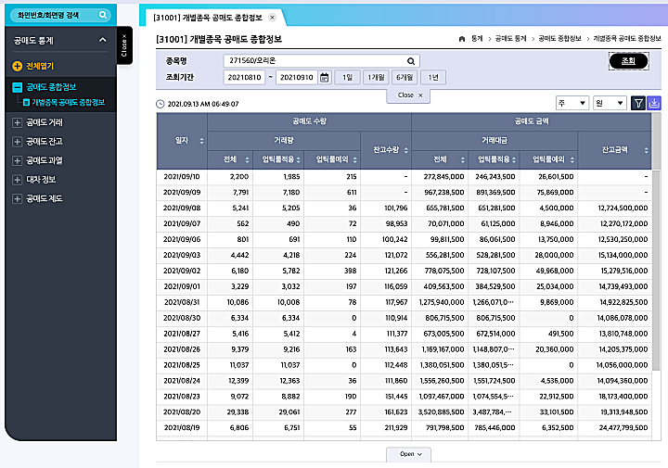Image resolution: width=668 pixels, height=468 pixels.
Task: Sort table by 일자 column arrows
Action: [x=201, y=141]
